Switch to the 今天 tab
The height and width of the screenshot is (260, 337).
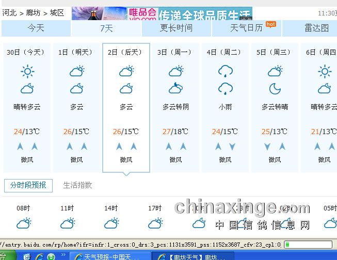(36, 28)
